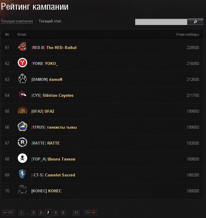The height and width of the screenshot is (218, 206).
Task: Focus the clan search input field
Action: tap(161, 22)
